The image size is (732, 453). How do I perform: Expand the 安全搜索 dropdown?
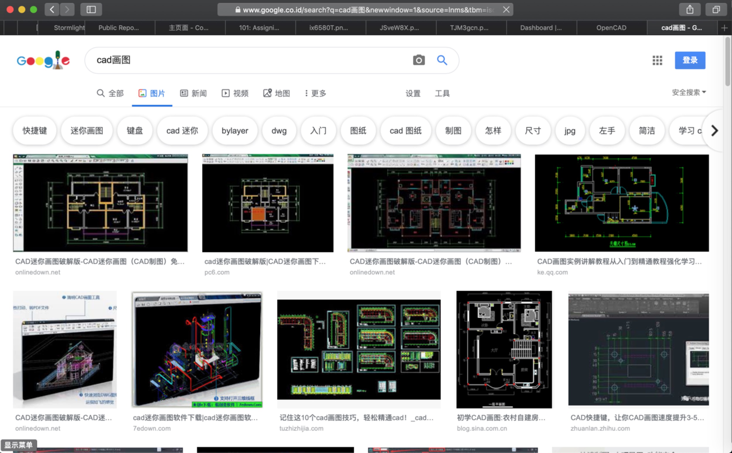689,92
